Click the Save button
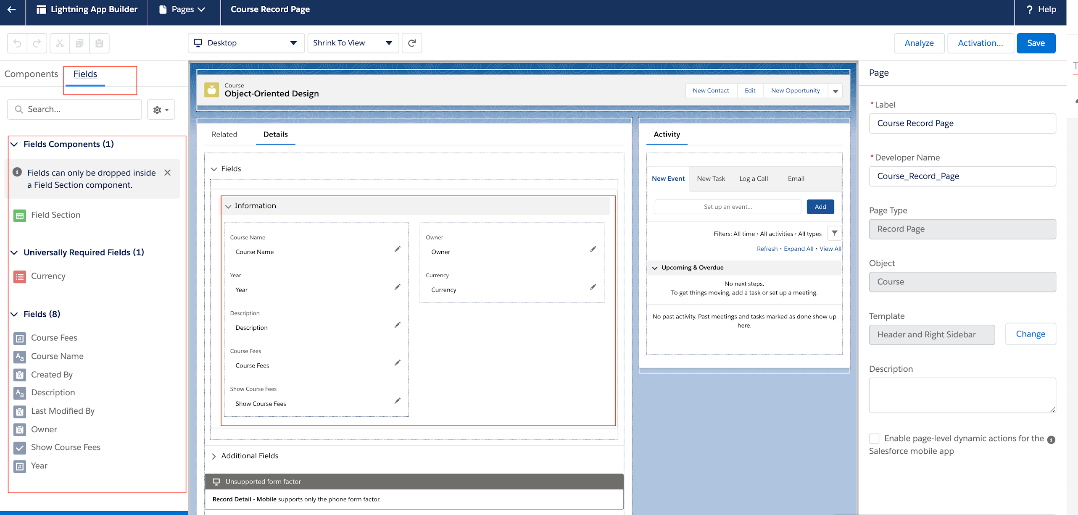This screenshot has width=1078, height=515. tap(1036, 43)
